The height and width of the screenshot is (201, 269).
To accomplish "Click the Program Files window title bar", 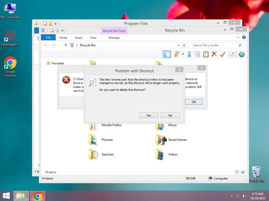I will (136, 23).
